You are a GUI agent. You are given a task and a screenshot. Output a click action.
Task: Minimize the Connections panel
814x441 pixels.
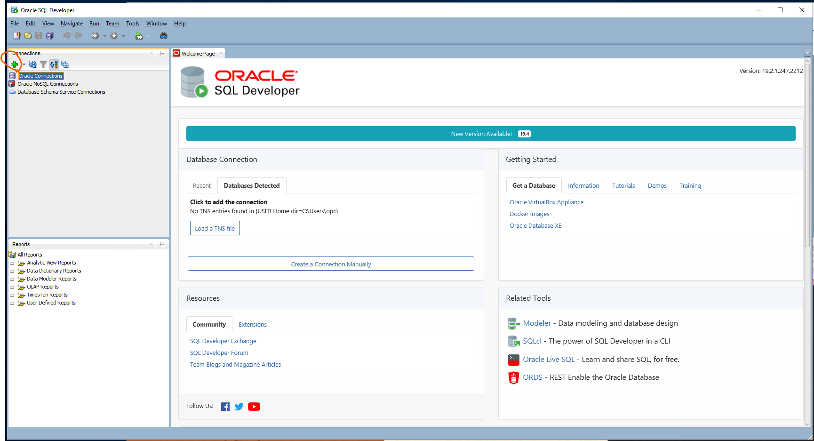point(162,53)
